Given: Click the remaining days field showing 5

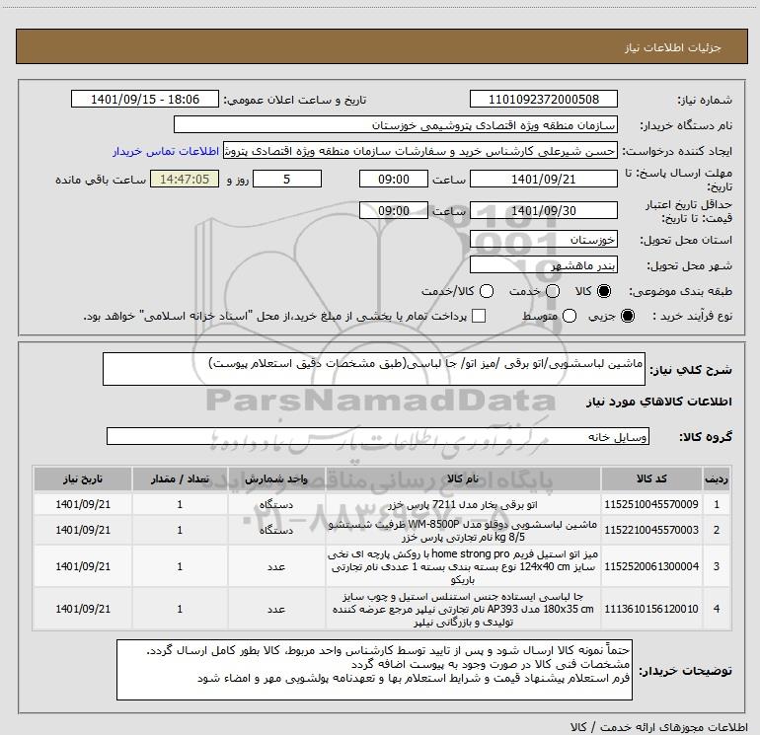Looking at the screenshot, I should (287, 180).
